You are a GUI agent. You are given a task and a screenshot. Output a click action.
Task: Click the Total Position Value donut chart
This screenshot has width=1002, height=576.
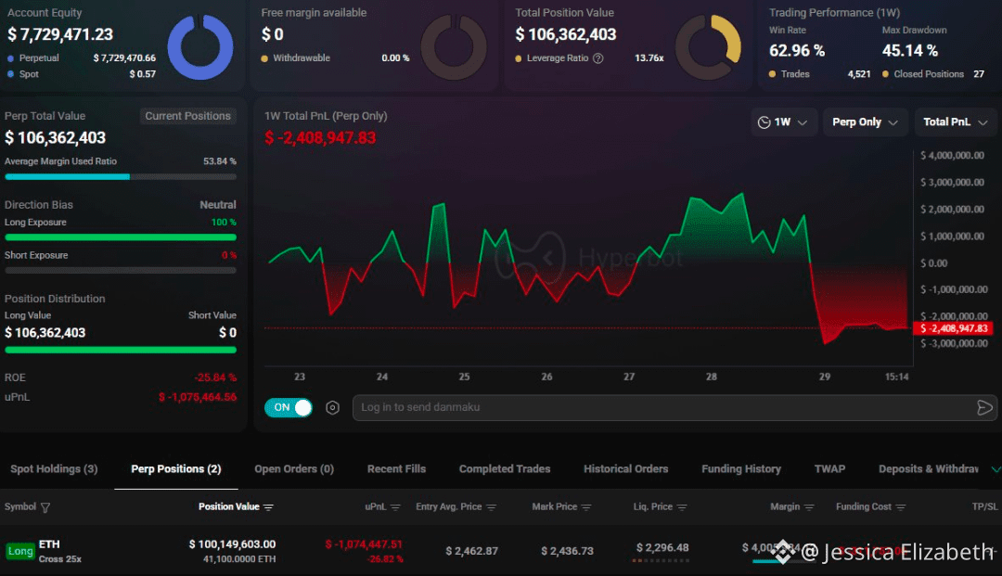[x=708, y=46]
